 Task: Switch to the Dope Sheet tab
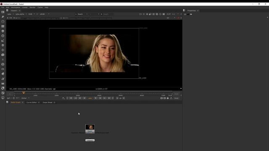click(x=47, y=102)
